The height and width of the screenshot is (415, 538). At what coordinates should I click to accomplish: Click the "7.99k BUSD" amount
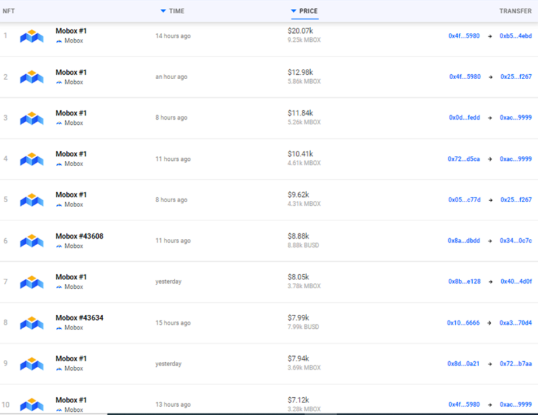pyautogui.click(x=303, y=327)
